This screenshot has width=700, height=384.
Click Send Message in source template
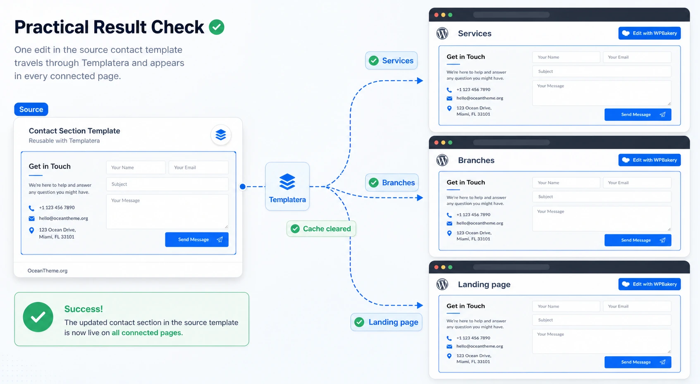point(197,240)
